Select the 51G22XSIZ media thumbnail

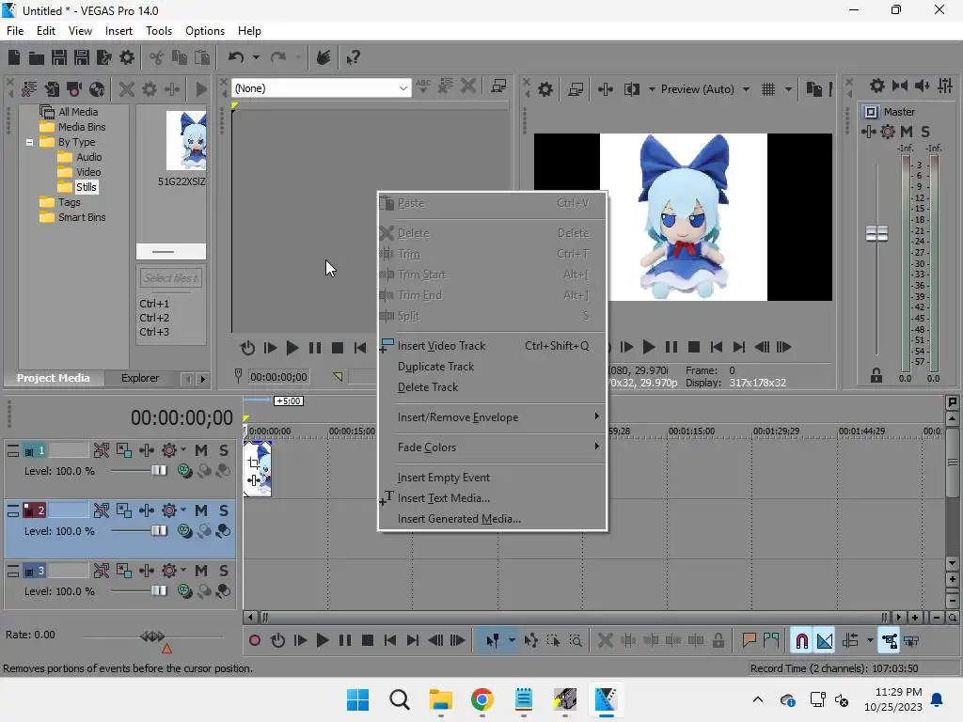pyautogui.click(x=185, y=141)
